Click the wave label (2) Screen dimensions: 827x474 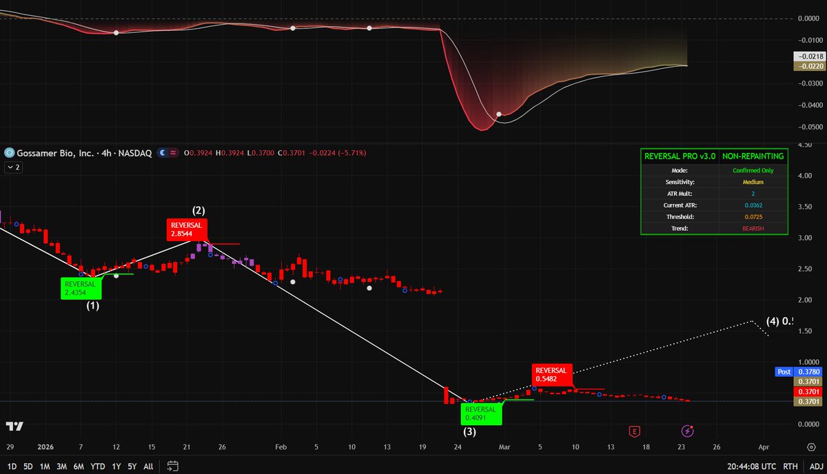click(x=198, y=209)
